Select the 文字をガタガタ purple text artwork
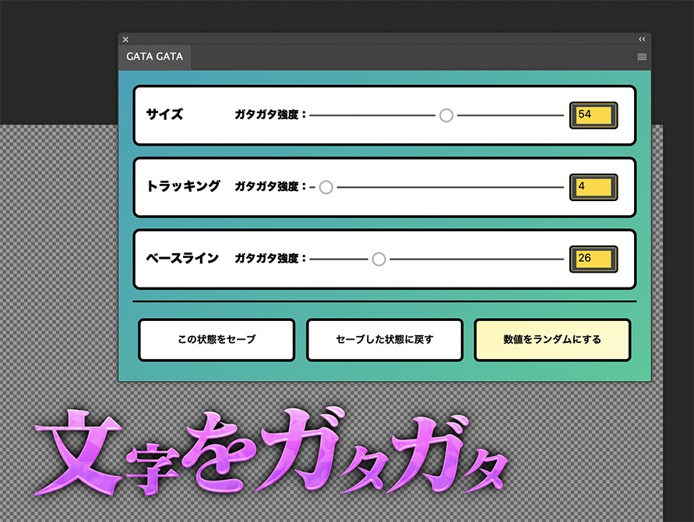 (273, 452)
